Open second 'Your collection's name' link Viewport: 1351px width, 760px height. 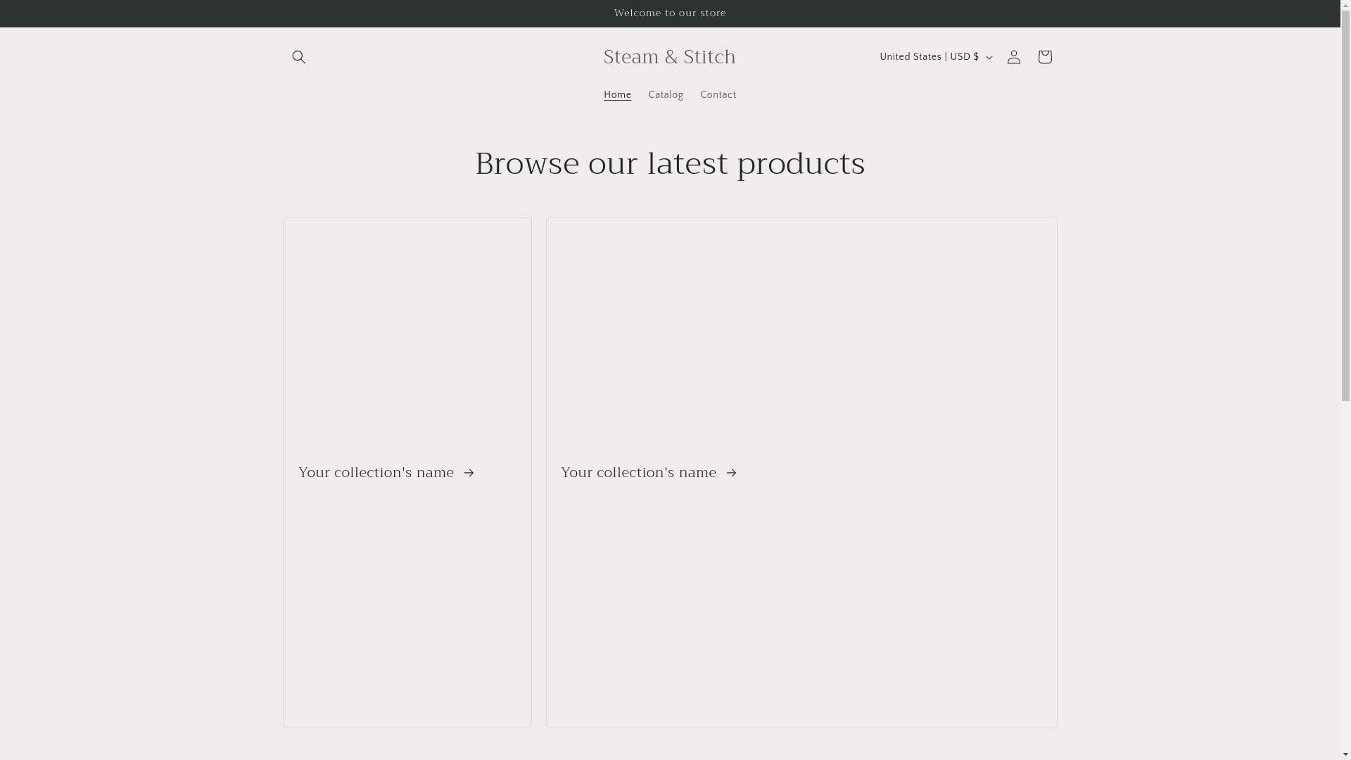(x=639, y=473)
